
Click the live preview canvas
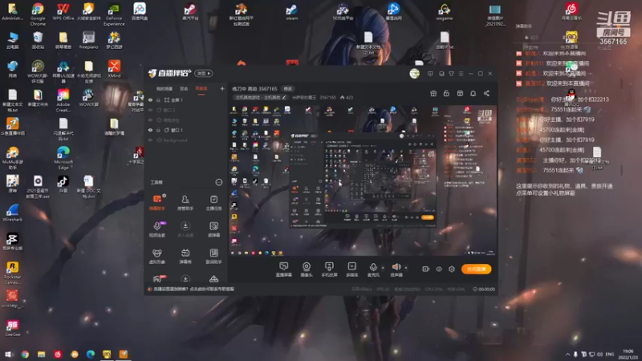click(364, 180)
